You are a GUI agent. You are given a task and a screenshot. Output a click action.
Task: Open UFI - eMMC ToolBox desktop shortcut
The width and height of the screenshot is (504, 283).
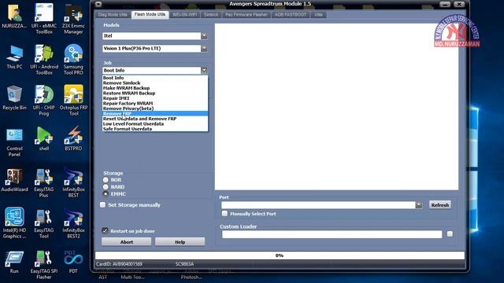point(44,19)
